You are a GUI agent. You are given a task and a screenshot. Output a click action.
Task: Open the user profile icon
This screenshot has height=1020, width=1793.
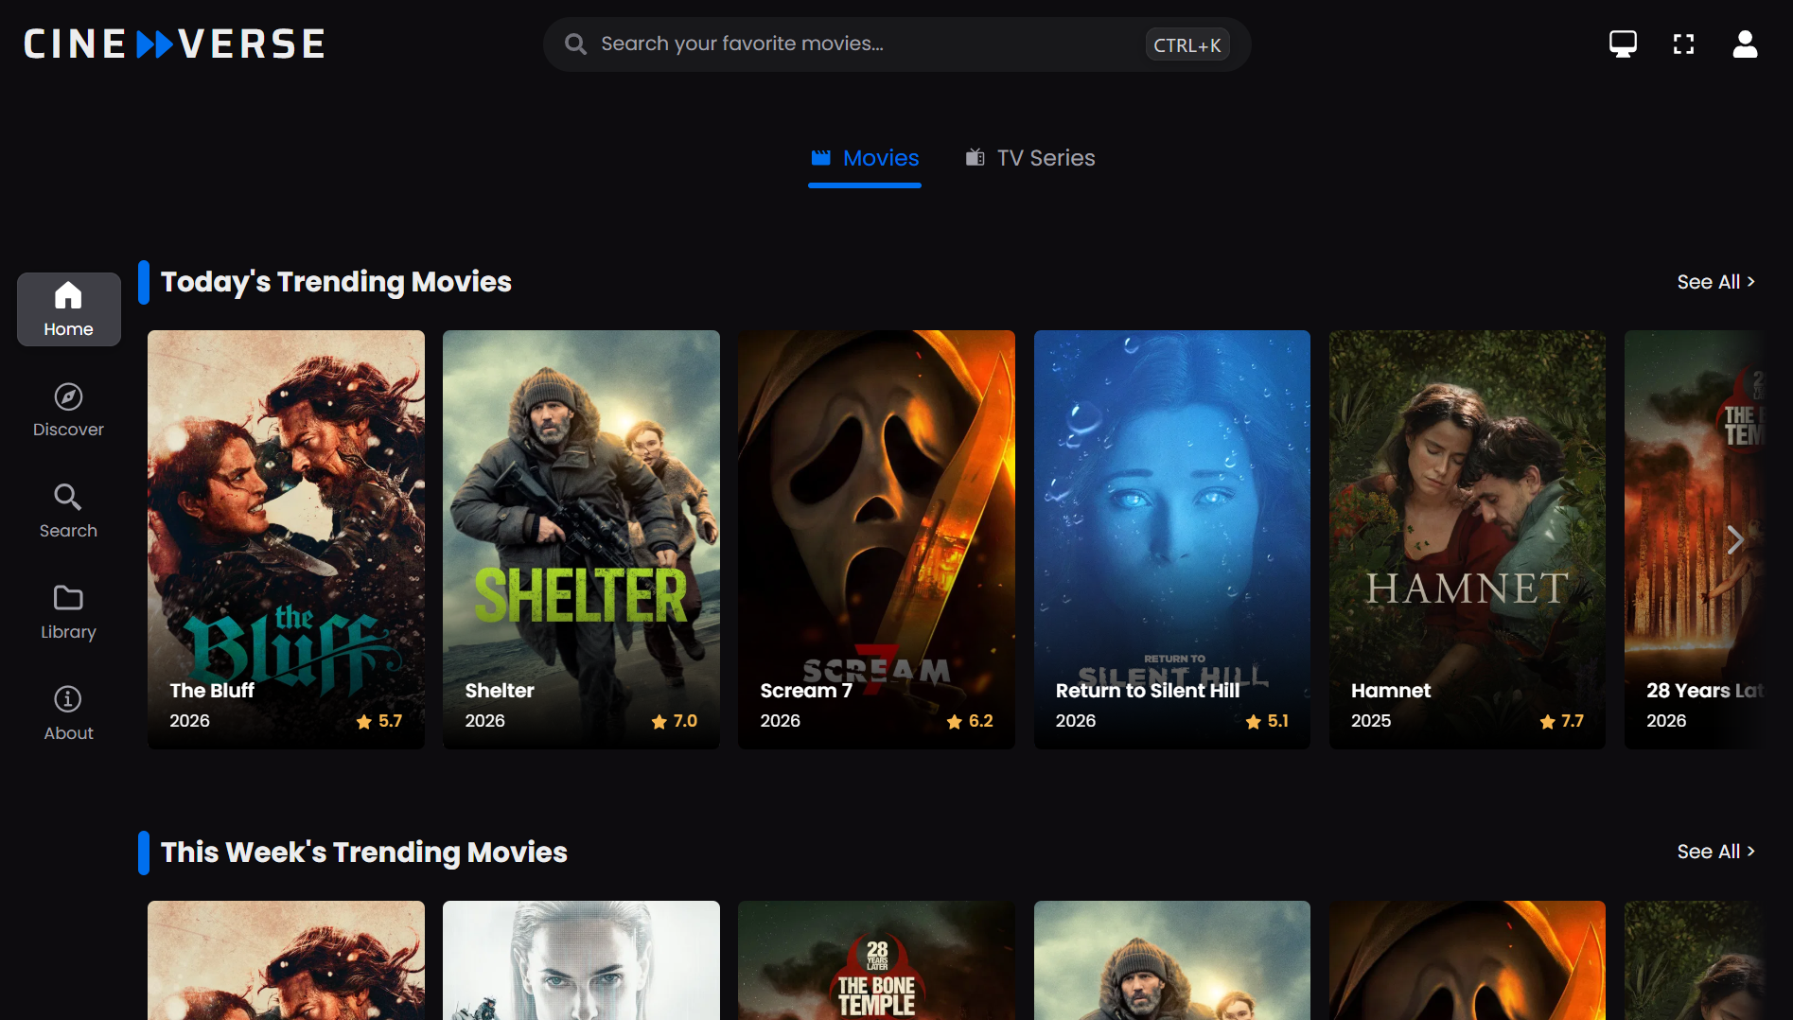1746,44
